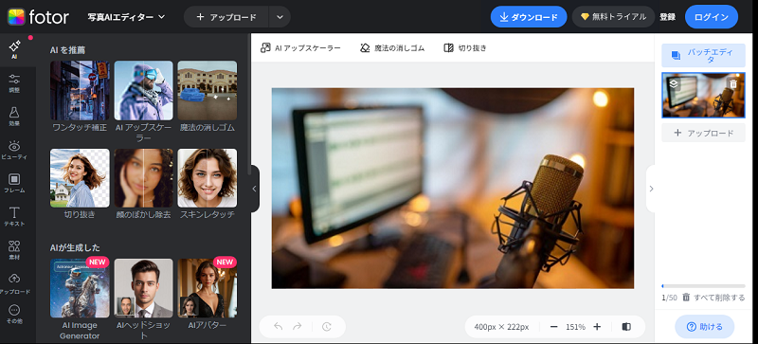Open the ビューティ beauty eye tab
Viewport: 758px width, 344px height.
pos(14,150)
